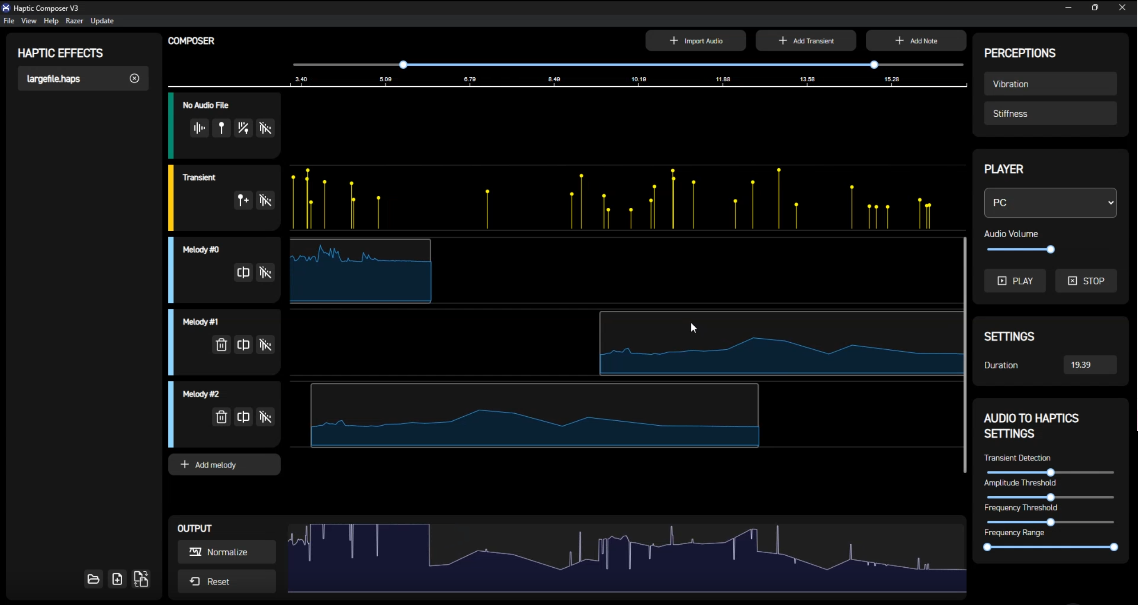Click the Add Transient button

coord(806,41)
